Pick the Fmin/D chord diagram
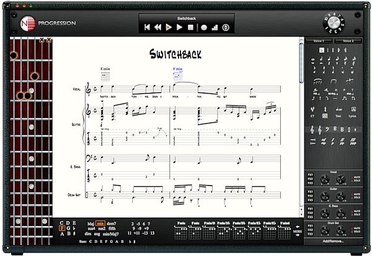 [x=209, y=231]
